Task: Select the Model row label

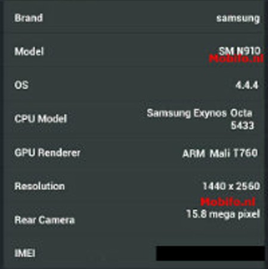Action: 29,51
